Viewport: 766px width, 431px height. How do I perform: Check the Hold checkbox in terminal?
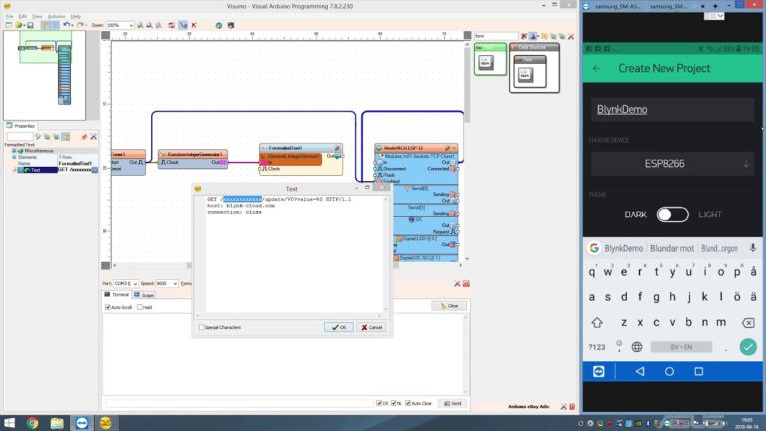tap(140, 307)
